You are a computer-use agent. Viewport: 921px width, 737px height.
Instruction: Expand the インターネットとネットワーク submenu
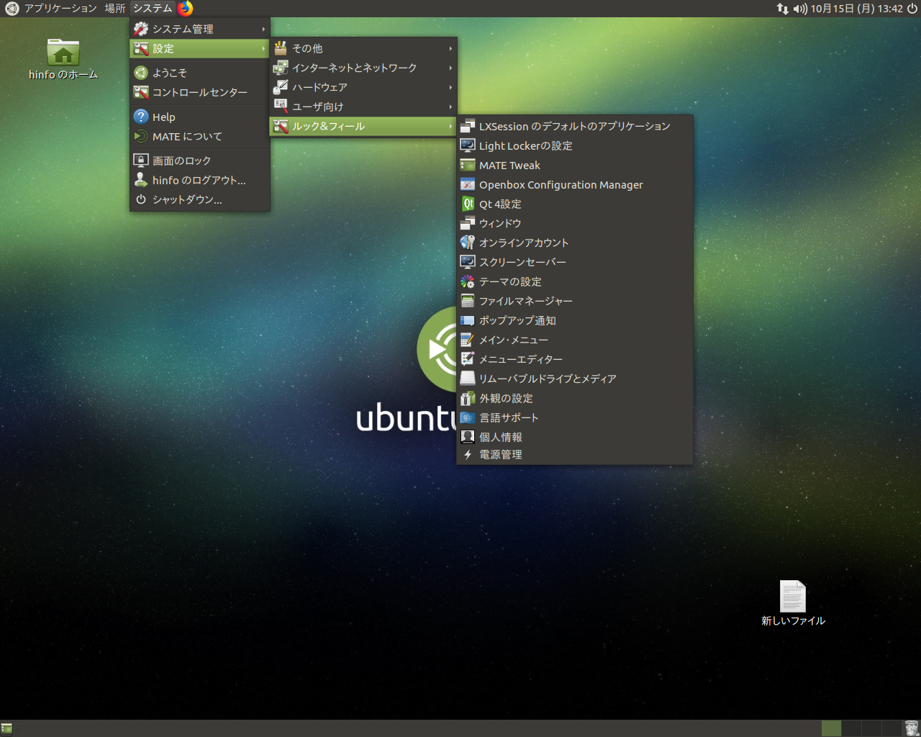pos(363,68)
